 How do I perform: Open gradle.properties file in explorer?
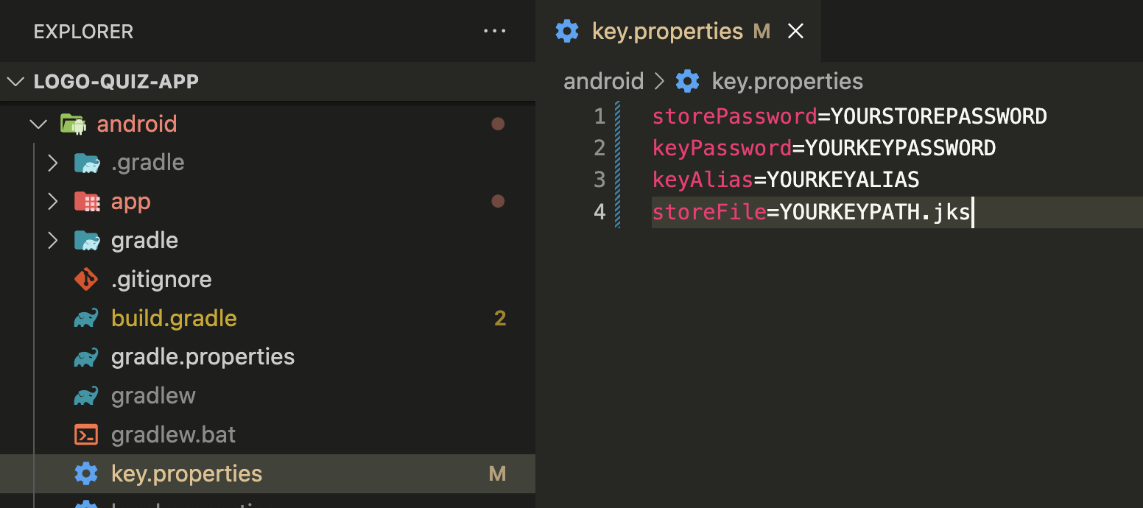[x=203, y=357]
